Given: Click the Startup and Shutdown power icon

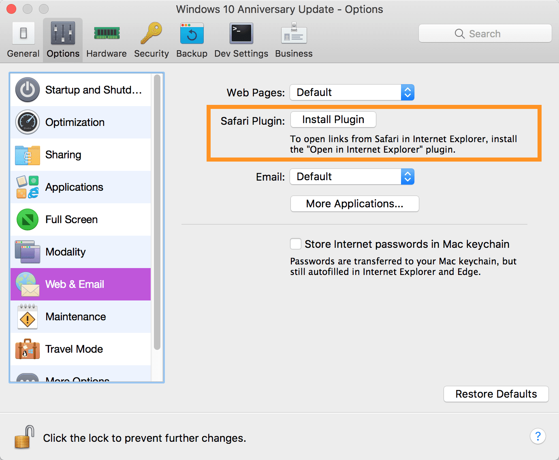Looking at the screenshot, I should [x=28, y=90].
